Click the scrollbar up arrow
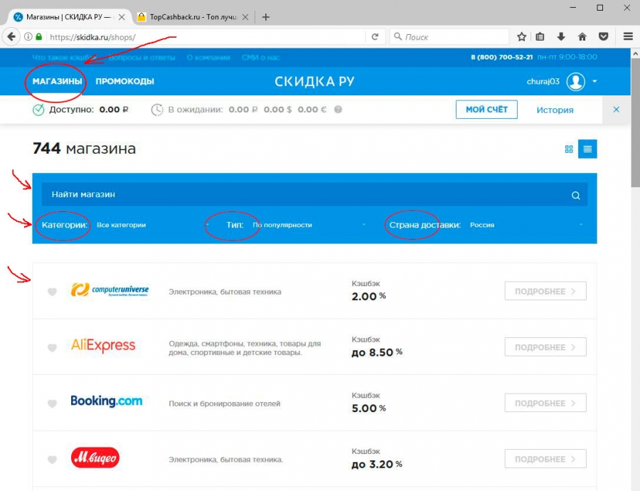This screenshot has width=640, height=491. click(x=635, y=53)
